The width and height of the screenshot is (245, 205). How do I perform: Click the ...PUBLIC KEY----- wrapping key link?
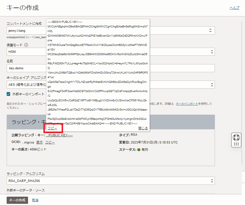[x=59, y=135]
